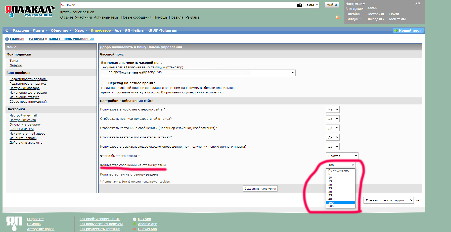451x232 pixels.
Task: Choose option 25 in the list
Action: tap(340, 188)
